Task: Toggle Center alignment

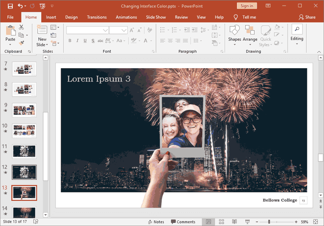Action: tap(170, 41)
